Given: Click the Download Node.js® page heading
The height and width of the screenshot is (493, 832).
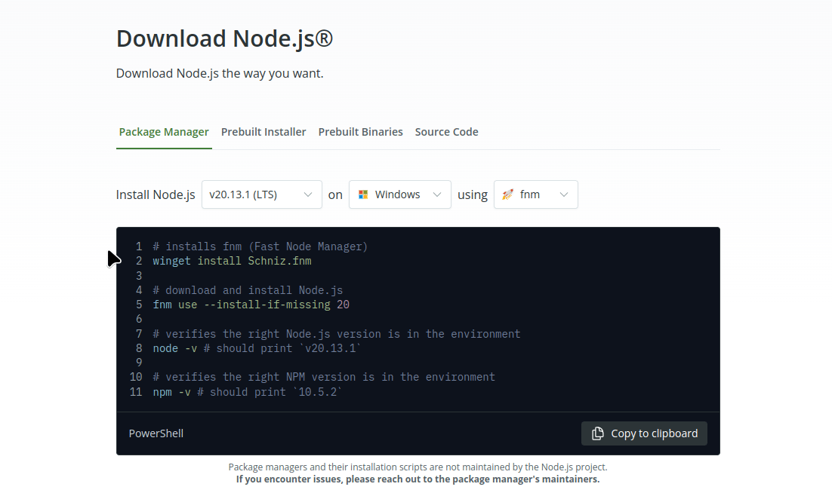Looking at the screenshot, I should point(223,38).
